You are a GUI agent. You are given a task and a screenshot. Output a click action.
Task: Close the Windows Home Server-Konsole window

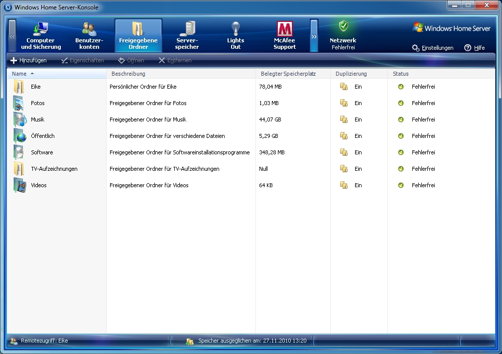487,5
